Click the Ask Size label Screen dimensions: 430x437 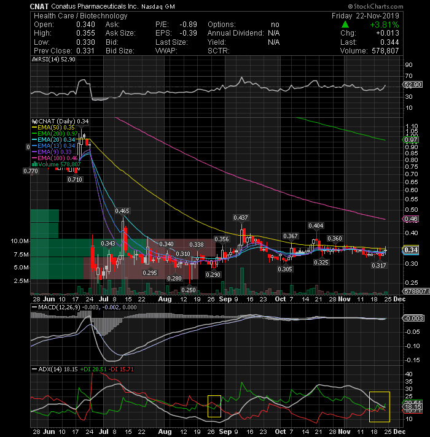coord(120,33)
